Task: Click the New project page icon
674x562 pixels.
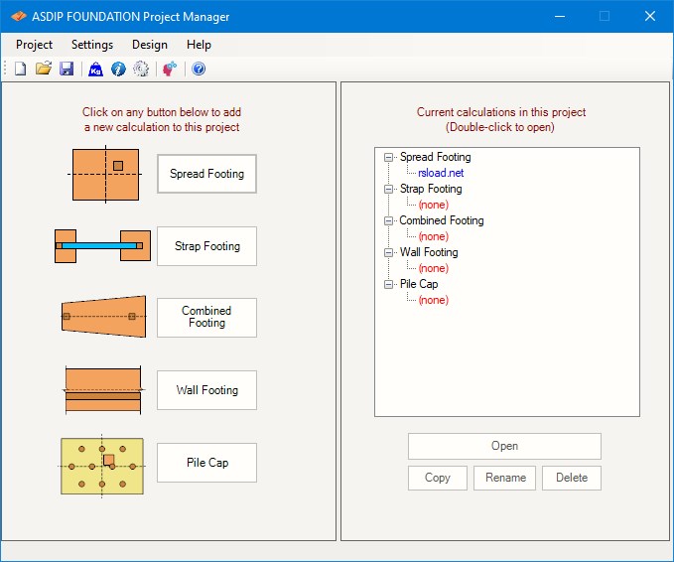Action: (20, 69)
